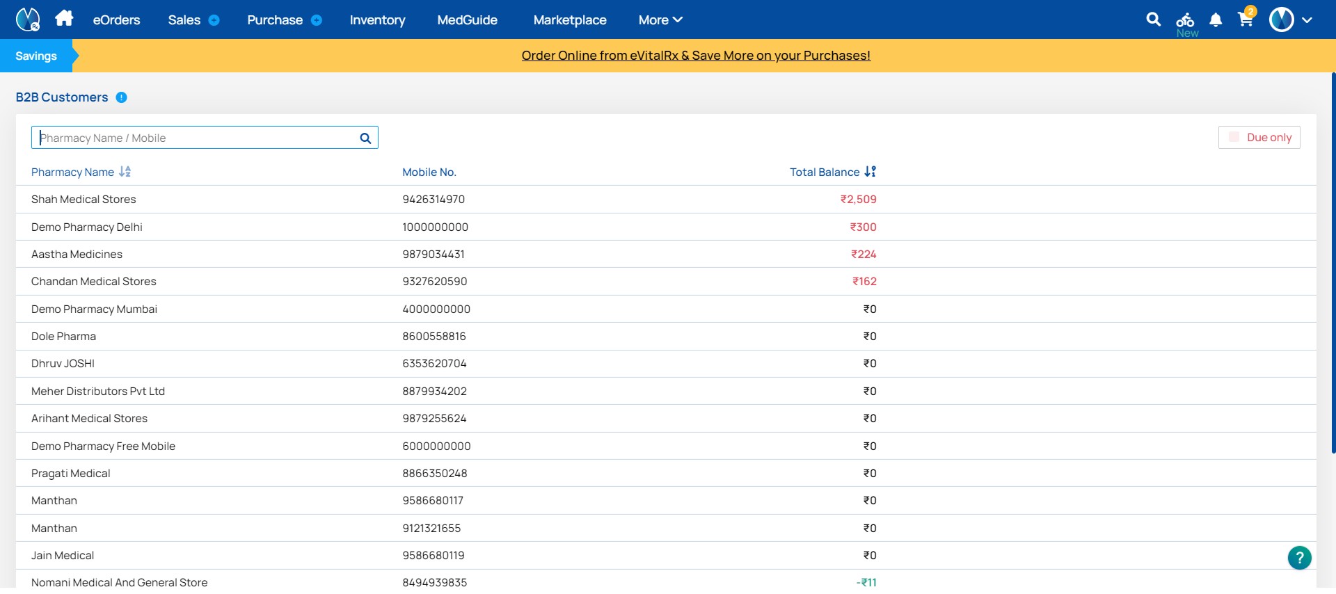This screenshot has width=1336, height=594.
Task: Select Meher Distributors Pvt Ltd row
Action: point(666,391)
